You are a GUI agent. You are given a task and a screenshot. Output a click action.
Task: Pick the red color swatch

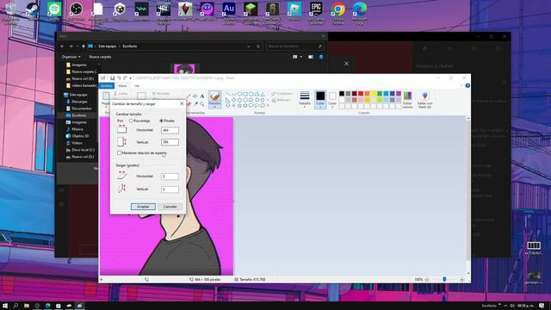click(x=361, y=94)
